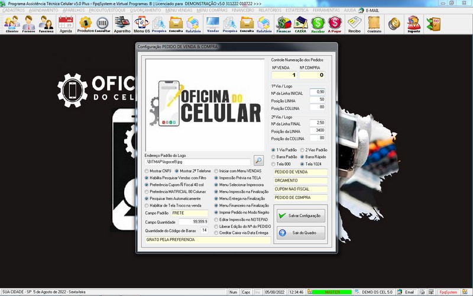Click Sair do Quadro button
473x296 pixels.
[301, 233]
